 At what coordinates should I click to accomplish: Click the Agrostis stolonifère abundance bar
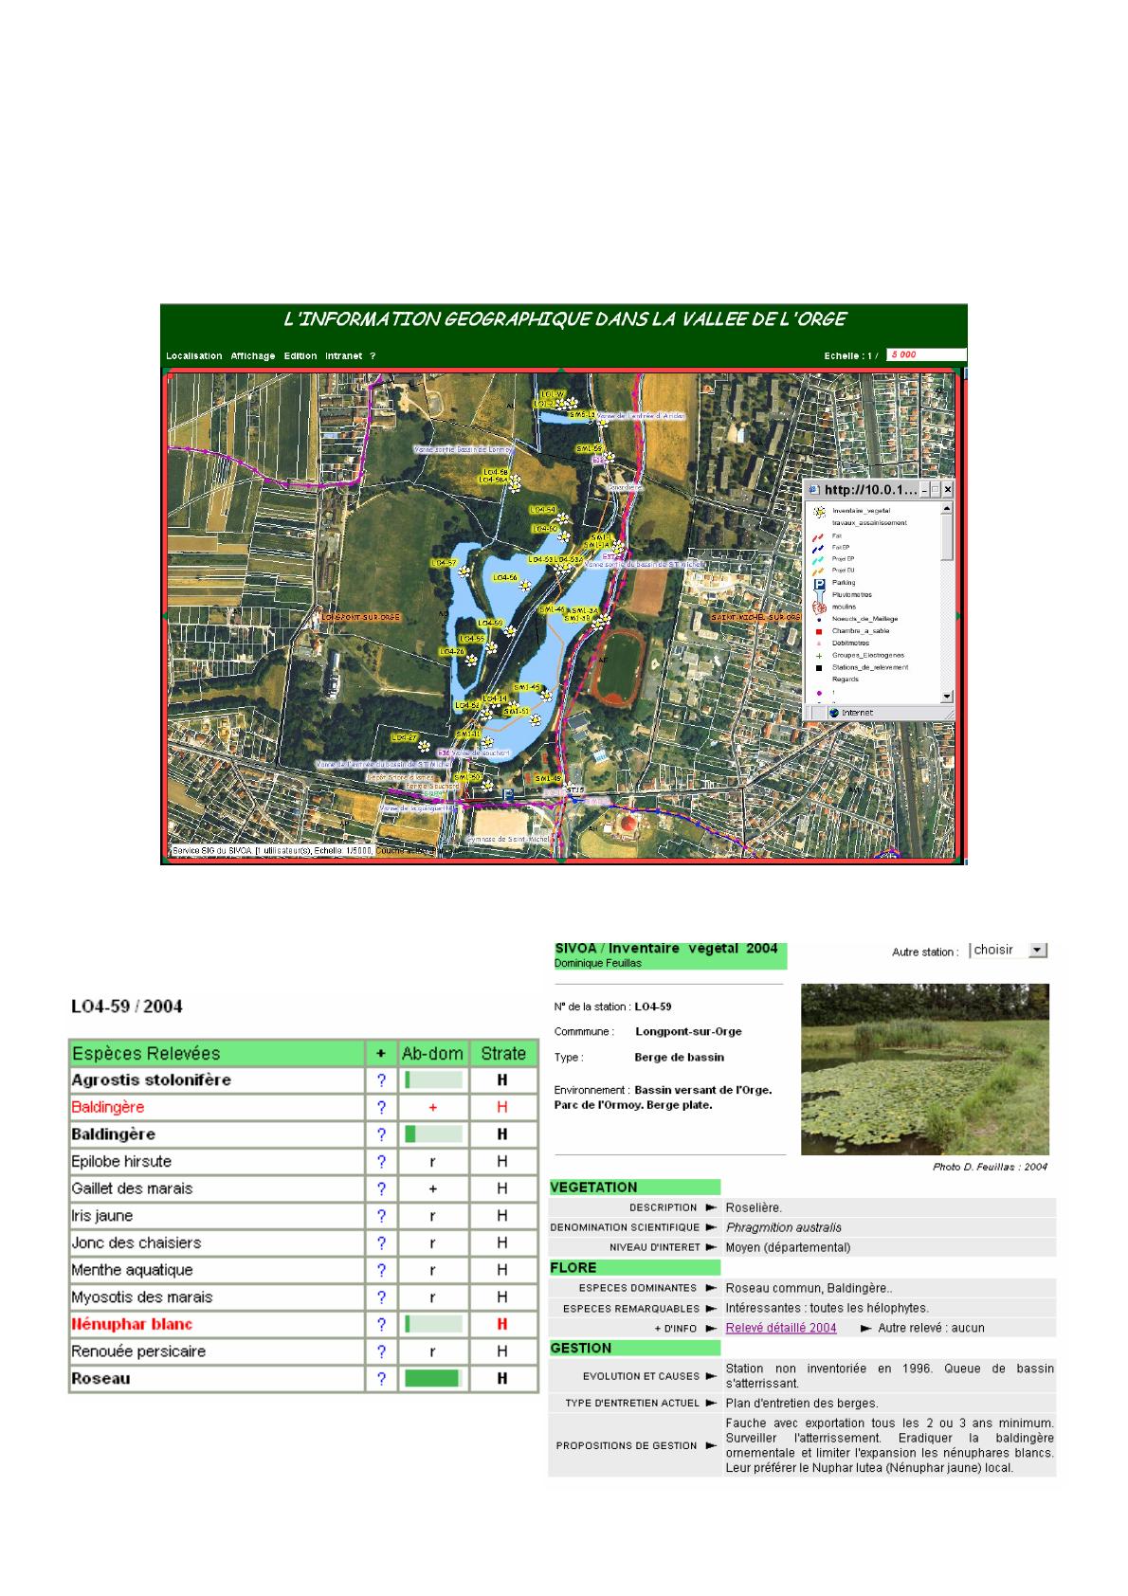[x=433, y=1080]
